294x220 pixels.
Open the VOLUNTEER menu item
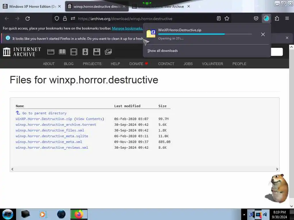[x=212, y=64]
